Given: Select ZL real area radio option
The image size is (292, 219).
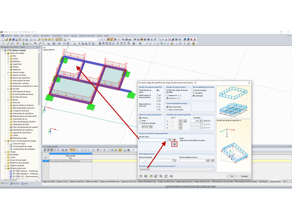Looking at the screenshot, I should [158, 109].
